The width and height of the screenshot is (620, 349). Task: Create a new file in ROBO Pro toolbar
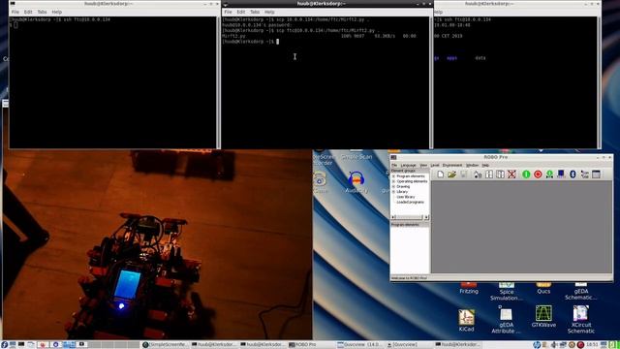pyautogui.click(x=440, y=174)
